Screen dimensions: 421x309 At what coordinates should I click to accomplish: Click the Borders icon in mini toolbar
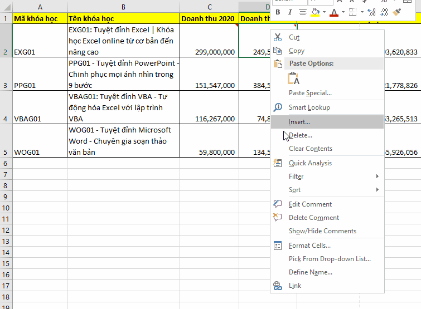coord(352,12)
